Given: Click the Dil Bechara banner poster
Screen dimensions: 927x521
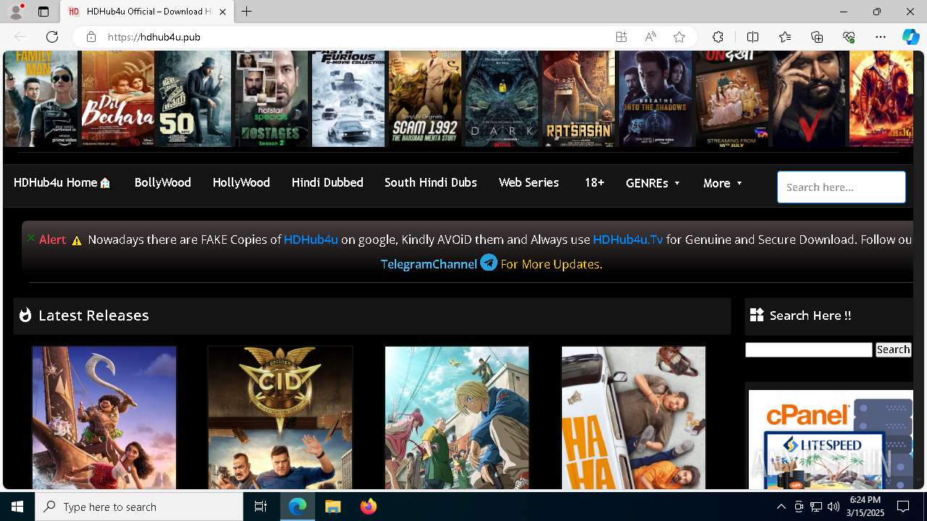Looking at the screenshot, I should tap(118, 98).
